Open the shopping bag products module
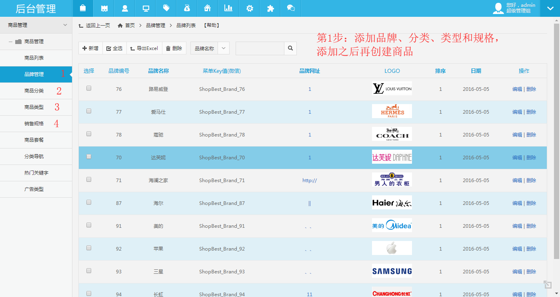Viewport: 560px width, 297px height. [83, 8]
